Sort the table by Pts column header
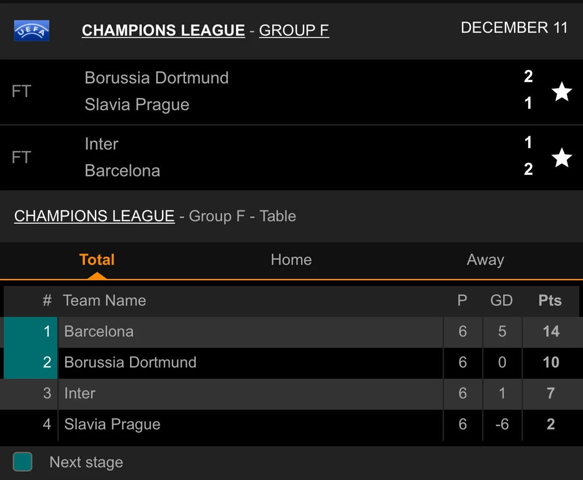 tap(550, 301)
